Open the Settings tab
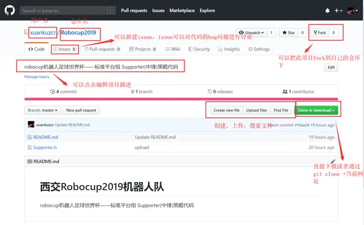This screenshot has height=225, width=364. 259,49
